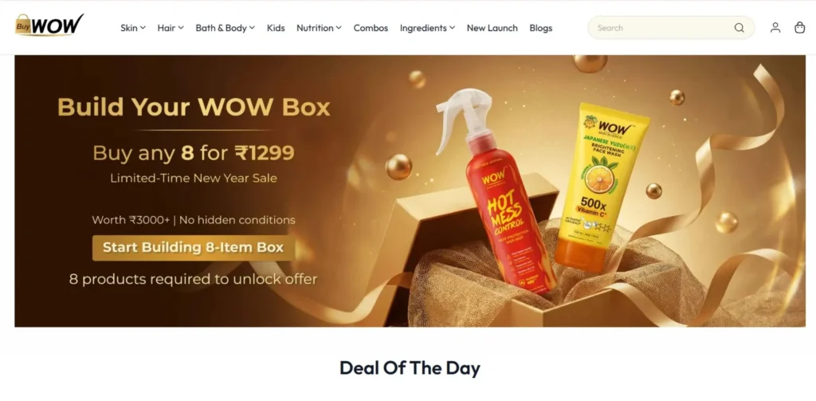Click the golden gift box in banner

(520, 261)
